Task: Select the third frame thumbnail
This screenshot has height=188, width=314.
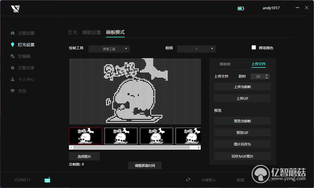Action: click(157, 136)
